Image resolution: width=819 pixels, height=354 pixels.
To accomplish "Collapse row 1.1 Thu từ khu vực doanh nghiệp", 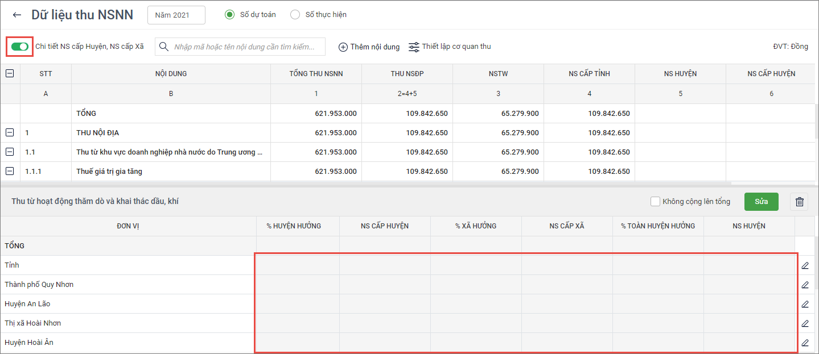I will 10,152.
